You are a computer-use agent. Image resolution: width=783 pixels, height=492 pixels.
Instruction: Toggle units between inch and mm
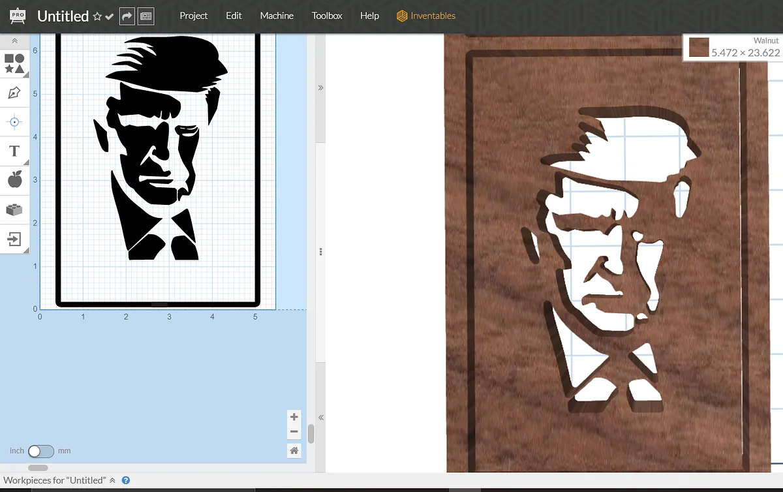click(40, 451)
